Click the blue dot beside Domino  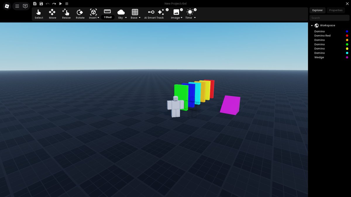[347, 31]
